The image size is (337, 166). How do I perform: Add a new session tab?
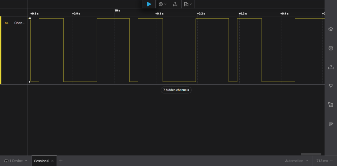click(61, 161)
